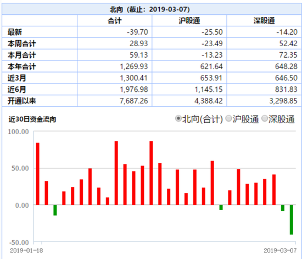The image size is (302, 259).
Task: Click the -50.00 y-axis label
Action: pyautogui.click(x=19, y=242)
